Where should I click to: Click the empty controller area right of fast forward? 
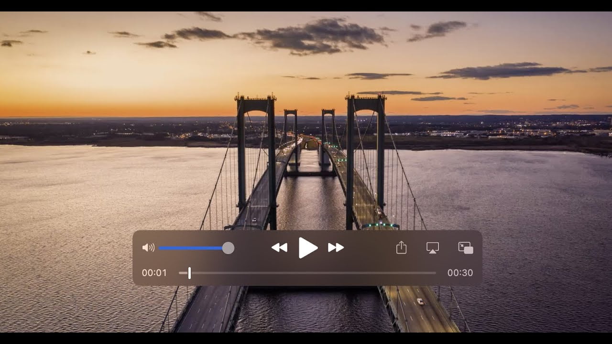[x=368, y=248]
